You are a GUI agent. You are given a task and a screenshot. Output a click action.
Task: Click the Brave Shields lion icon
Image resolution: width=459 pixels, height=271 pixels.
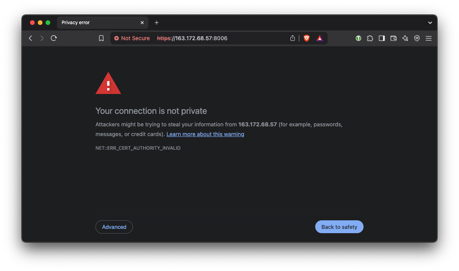[307, 38]
